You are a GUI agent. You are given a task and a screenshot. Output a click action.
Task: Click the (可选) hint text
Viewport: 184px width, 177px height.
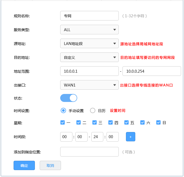pyautogui.click(x=129, y=152)
